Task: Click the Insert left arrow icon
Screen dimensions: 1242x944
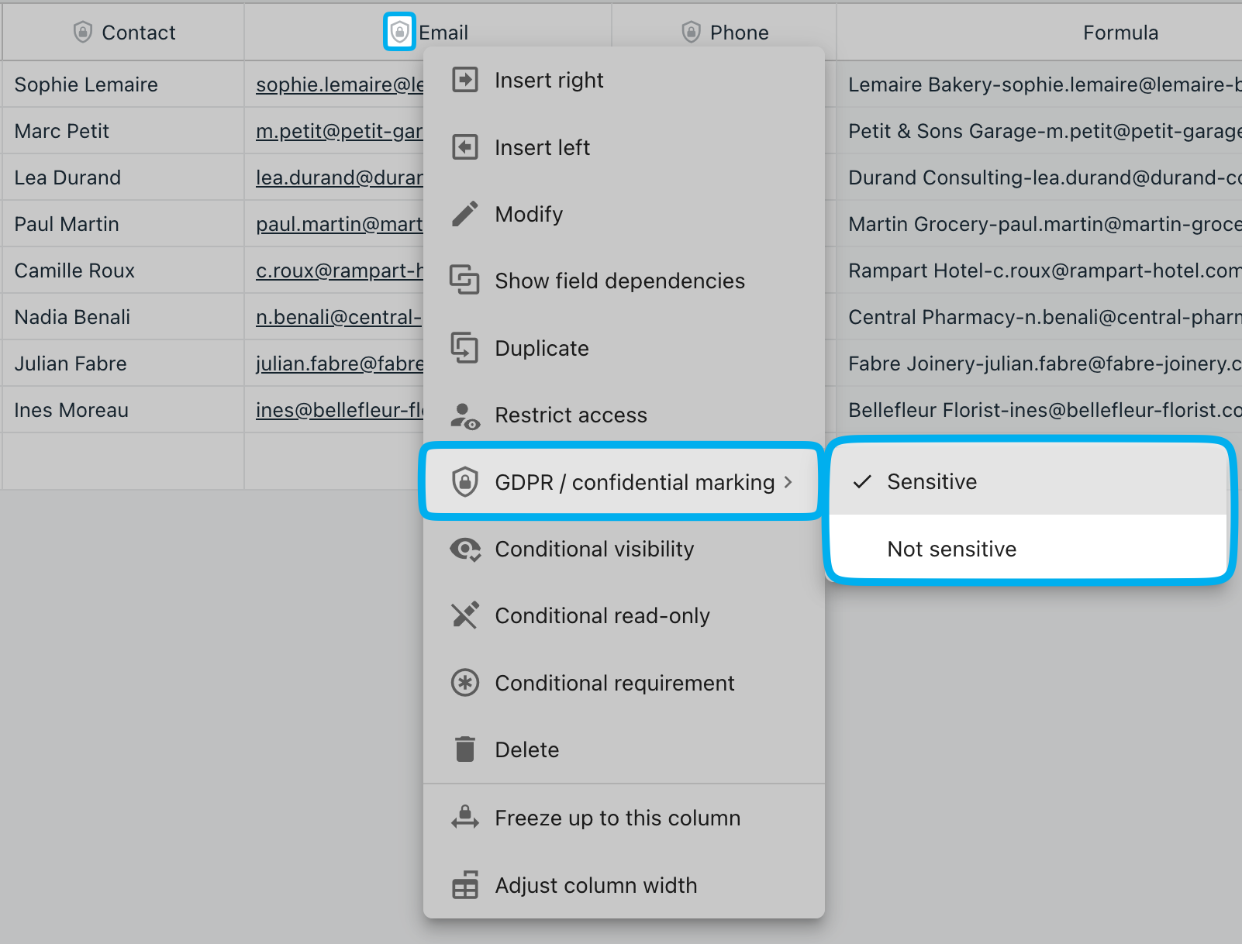Action: (x=465, y=147)
